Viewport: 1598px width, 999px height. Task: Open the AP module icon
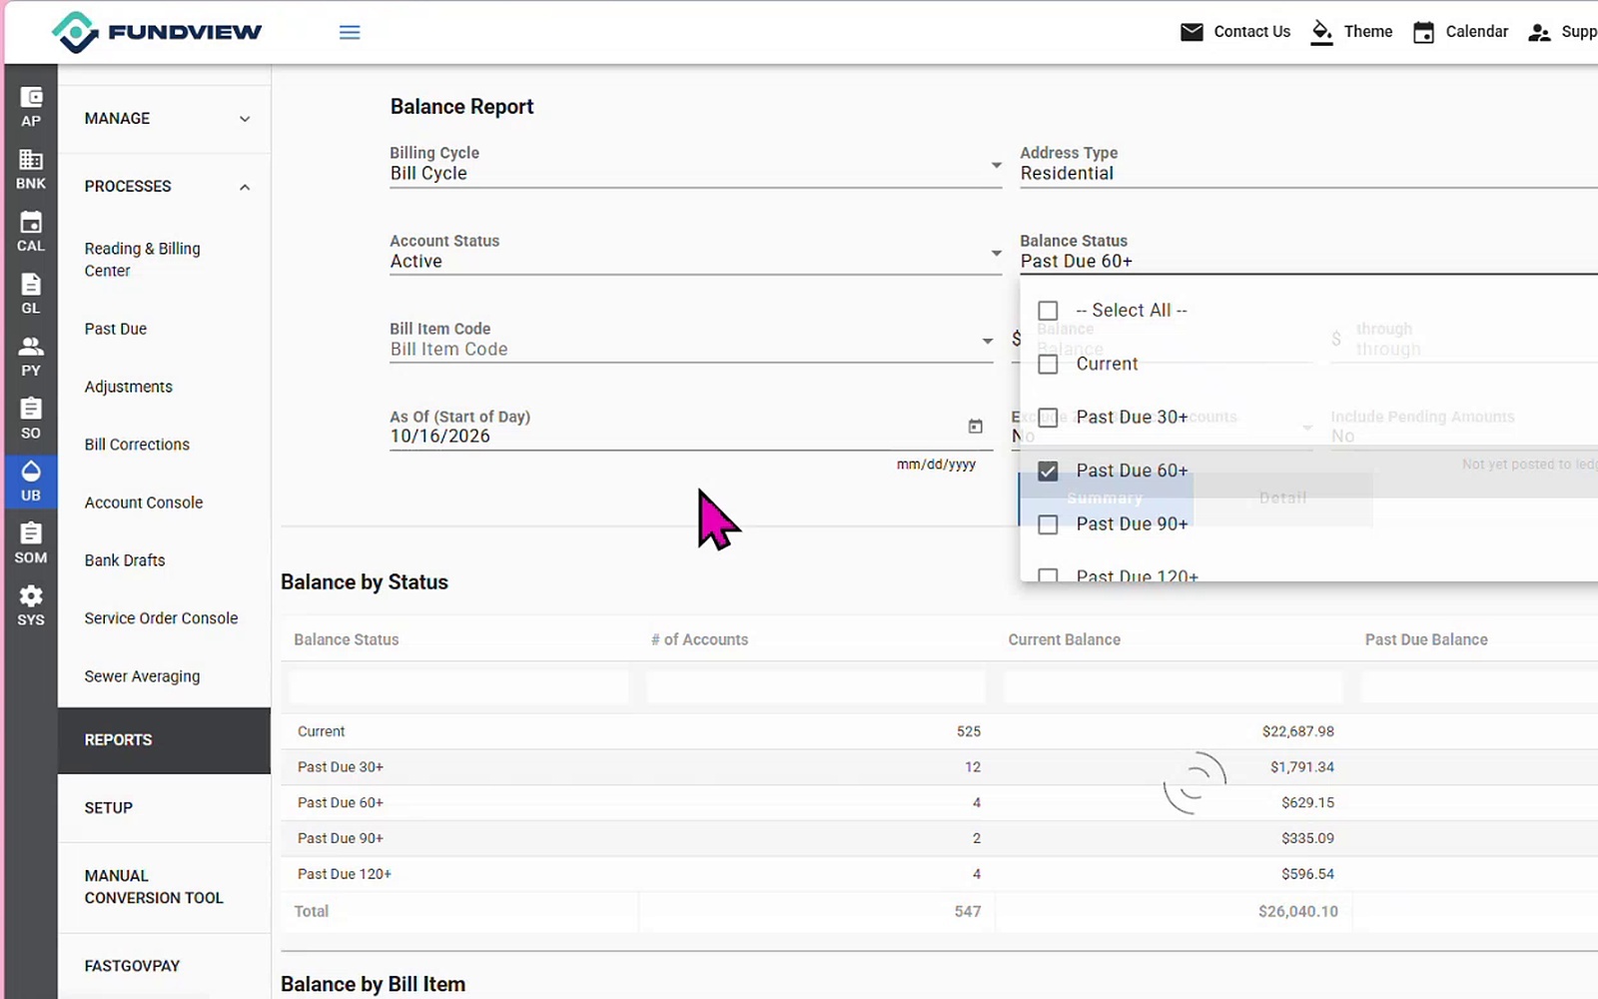[31, 107]
